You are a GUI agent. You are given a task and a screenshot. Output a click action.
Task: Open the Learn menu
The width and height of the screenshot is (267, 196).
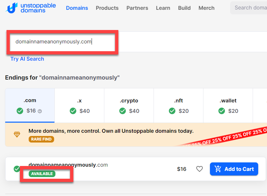click(x=163, y=8)
